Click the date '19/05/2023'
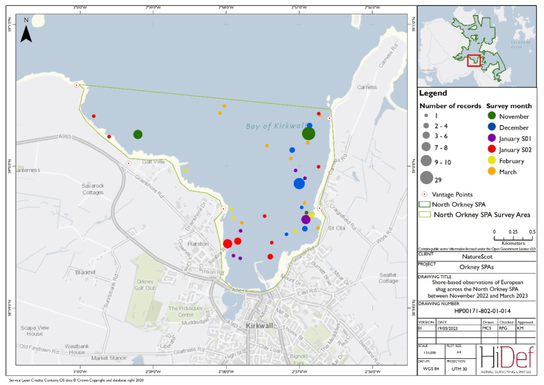The width and height of the screenshot is (544, 385). [448, 328]
